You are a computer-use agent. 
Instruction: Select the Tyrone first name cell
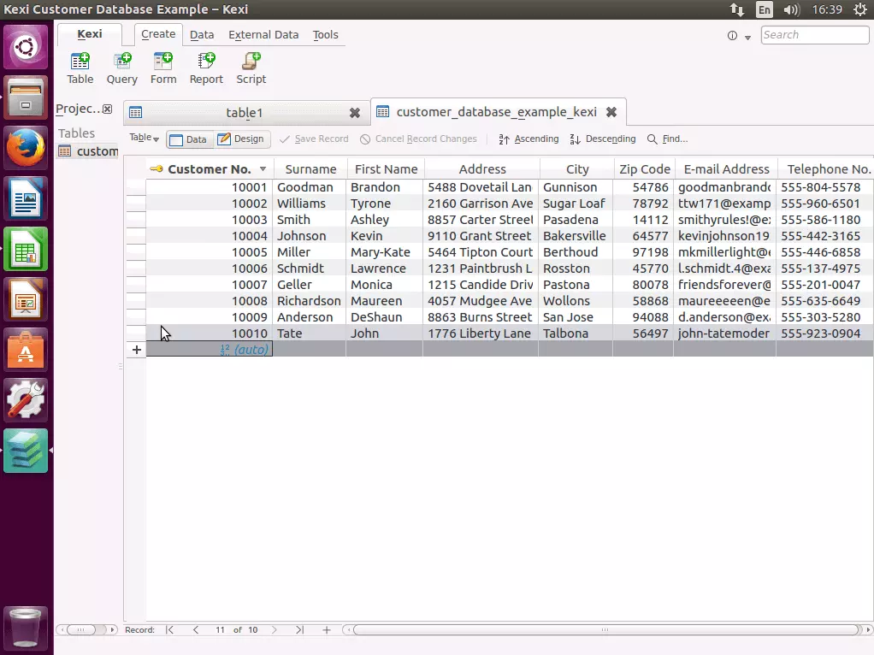click(x=385, y=204)
